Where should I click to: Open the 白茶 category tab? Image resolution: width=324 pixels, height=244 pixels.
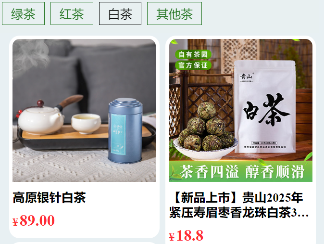point(120,13)
